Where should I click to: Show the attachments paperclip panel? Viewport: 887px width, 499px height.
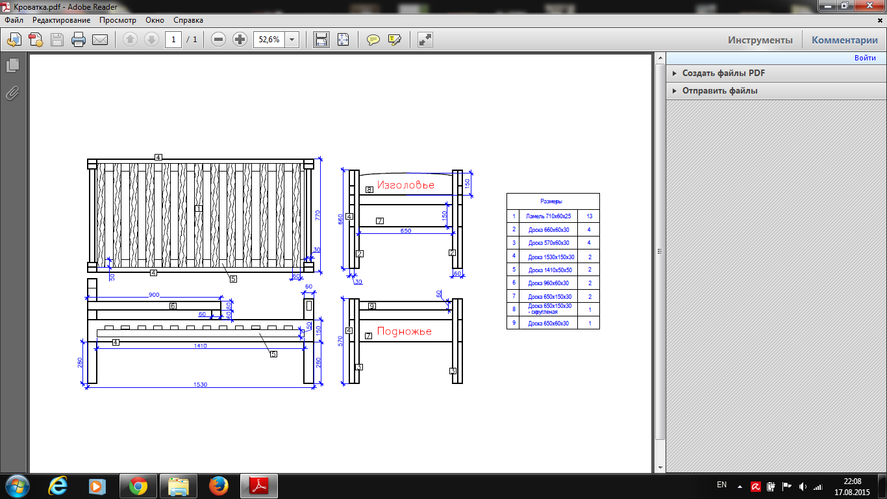(x=12, y=93)
